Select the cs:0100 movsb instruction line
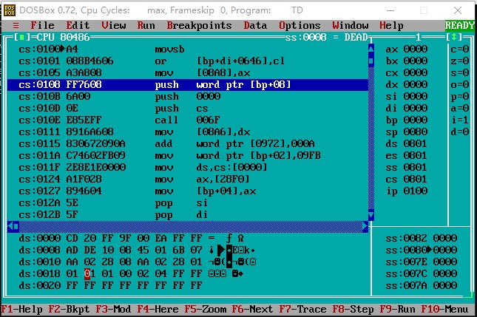The image size is (477, 317). (x=188, y=49)
